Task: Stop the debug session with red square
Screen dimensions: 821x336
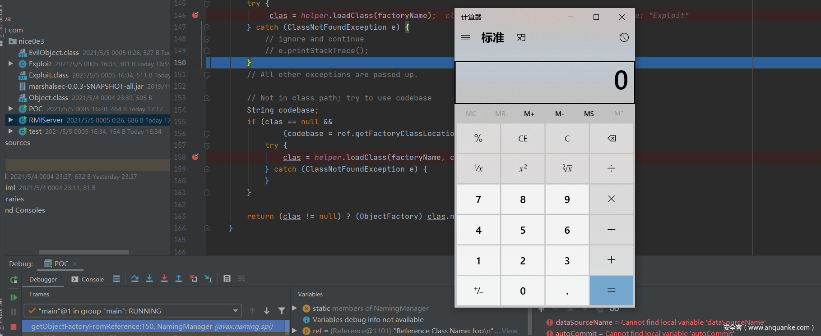Action: click(x=14, y=327)
